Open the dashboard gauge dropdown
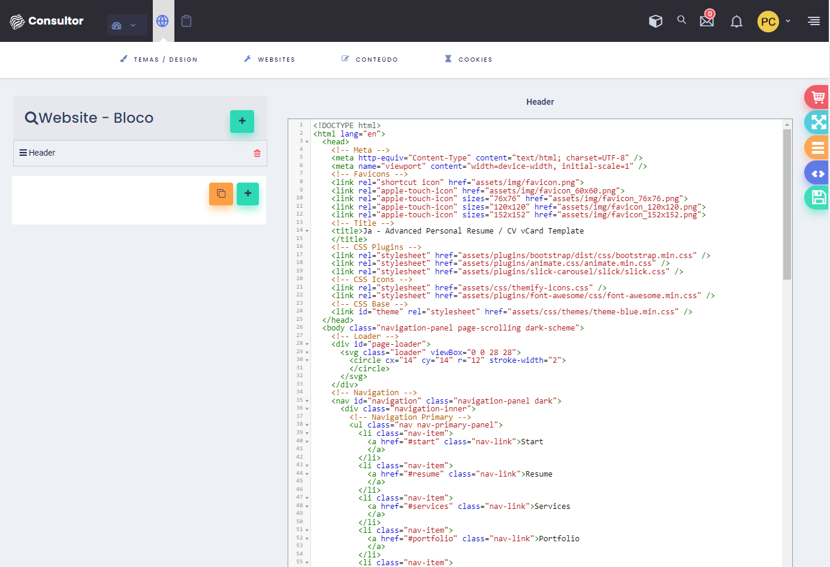Screen dimensions: 830x567 tap(127, 25)
